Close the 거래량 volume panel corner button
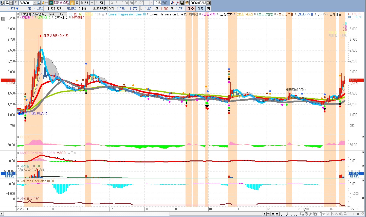 pyautogui.click(x=363, y=166)
